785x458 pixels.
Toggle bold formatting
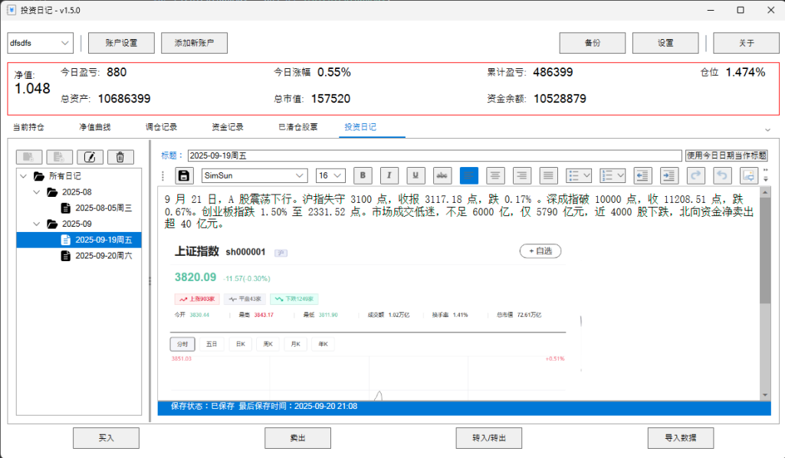click(x=363, y=175)
